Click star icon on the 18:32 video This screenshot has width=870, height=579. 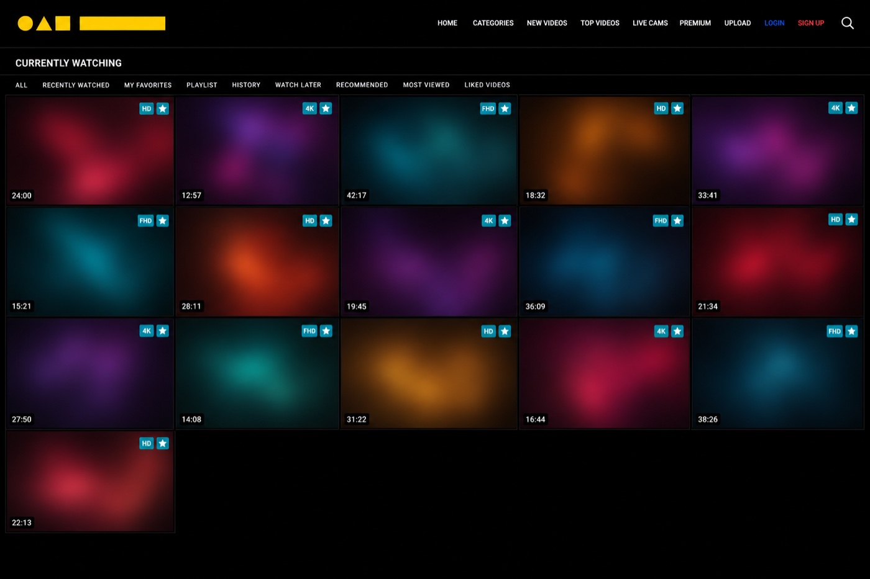(677, 109)
